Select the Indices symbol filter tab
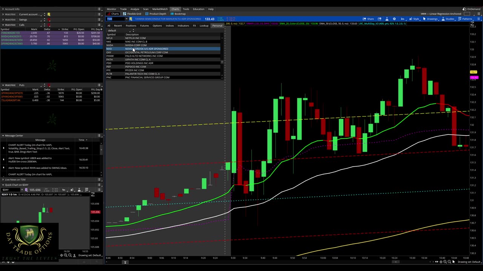The width and height of the screenshot is (483, 271). (x=170, y=26)
